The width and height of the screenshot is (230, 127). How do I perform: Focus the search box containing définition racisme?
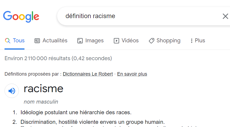click(x=138, y=16)
